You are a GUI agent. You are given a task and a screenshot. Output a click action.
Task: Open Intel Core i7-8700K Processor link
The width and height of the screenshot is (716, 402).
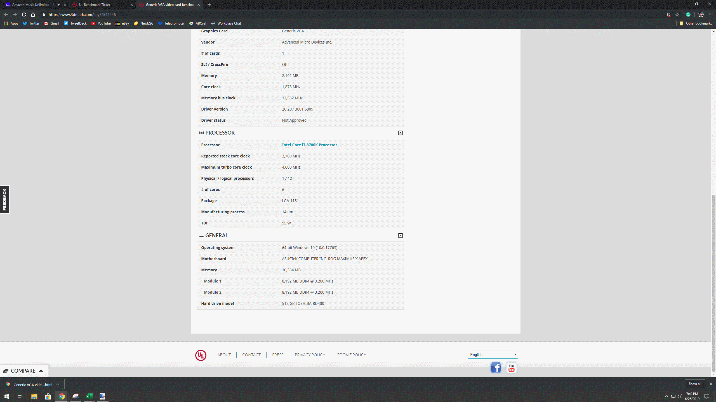tap(309, 145)
